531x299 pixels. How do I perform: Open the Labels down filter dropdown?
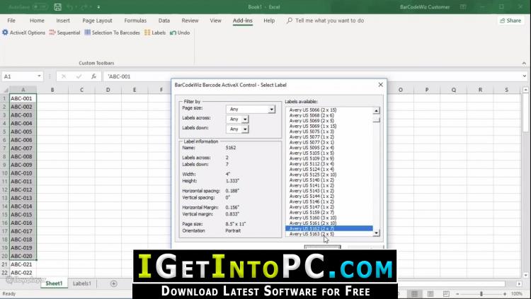[245, 129]
